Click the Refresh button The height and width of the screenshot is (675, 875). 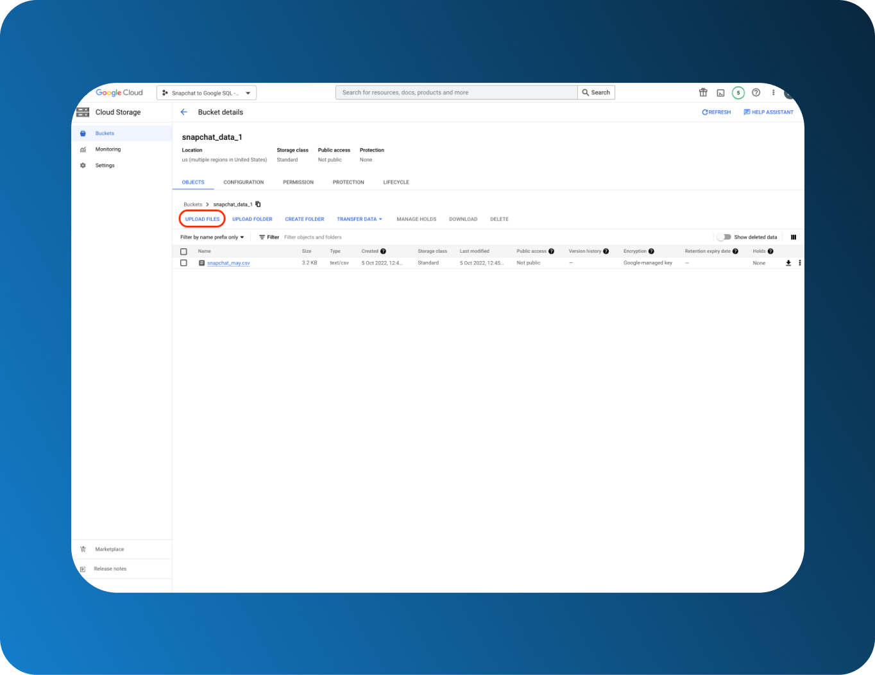tap(717, 112)
